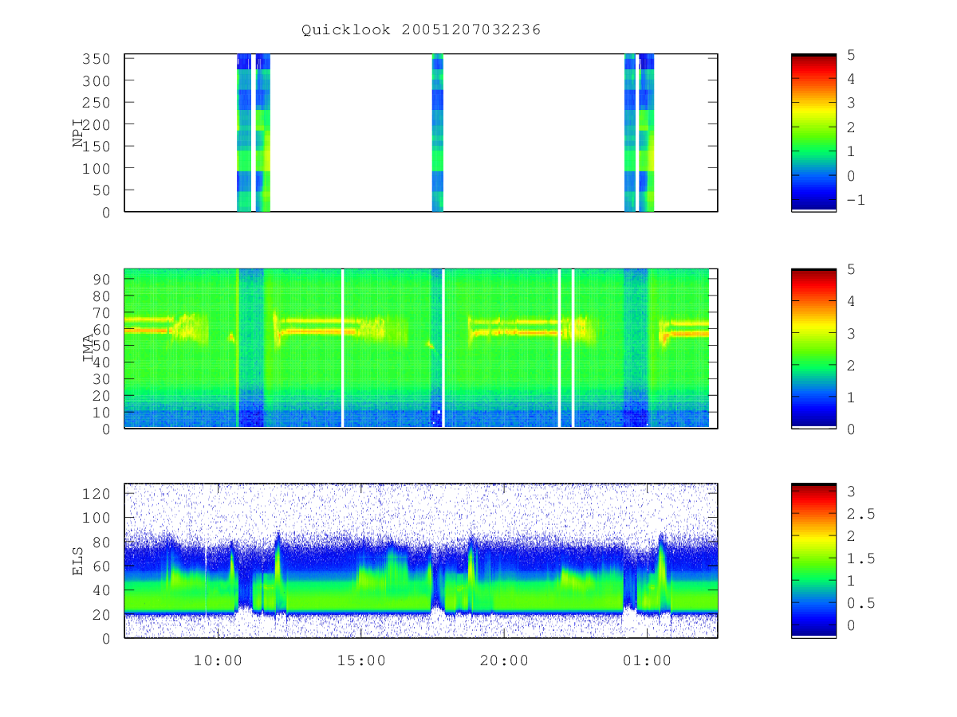Click the 15:00 time axis tick label
Viewport: 957px width, 717px height.
click(361, 660)
